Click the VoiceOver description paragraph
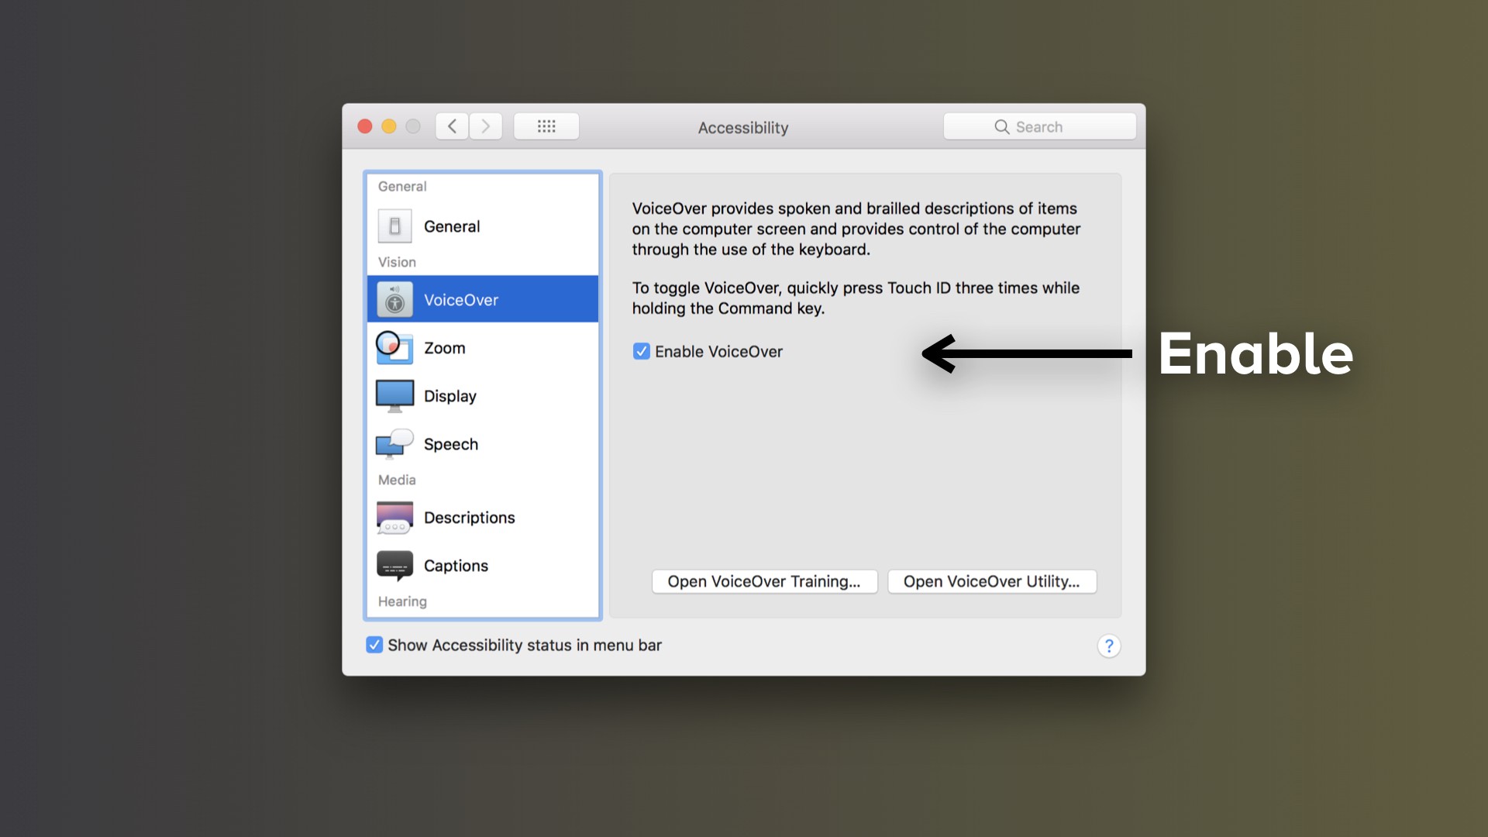The height and width of the screenshot is (837, 1488). pos(856,229)
